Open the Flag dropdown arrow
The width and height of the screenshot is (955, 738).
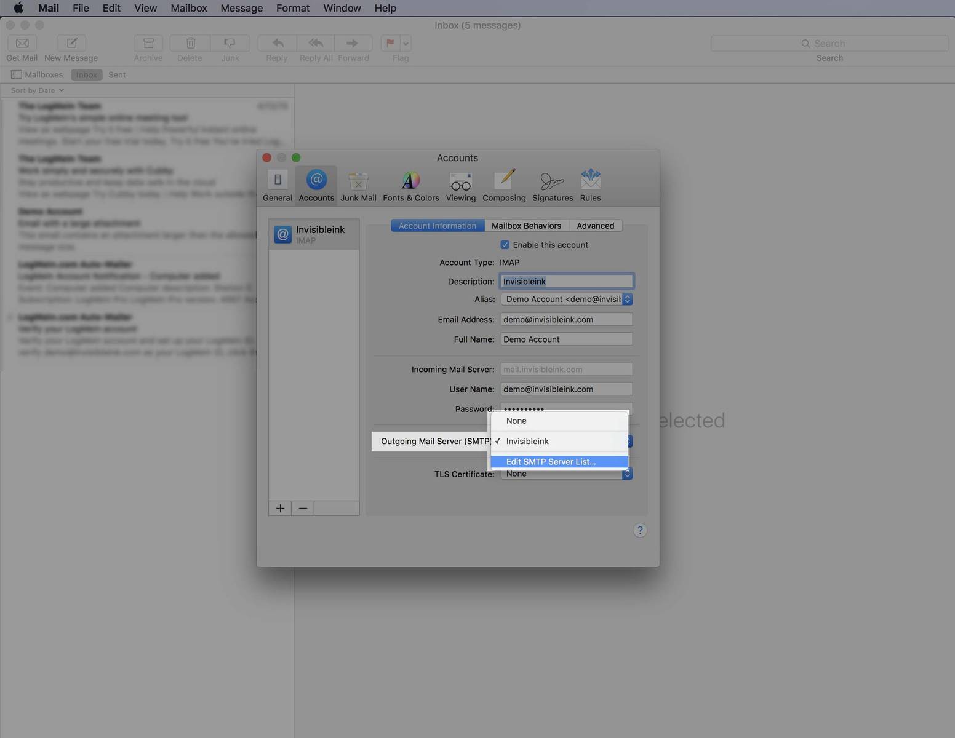406,43
